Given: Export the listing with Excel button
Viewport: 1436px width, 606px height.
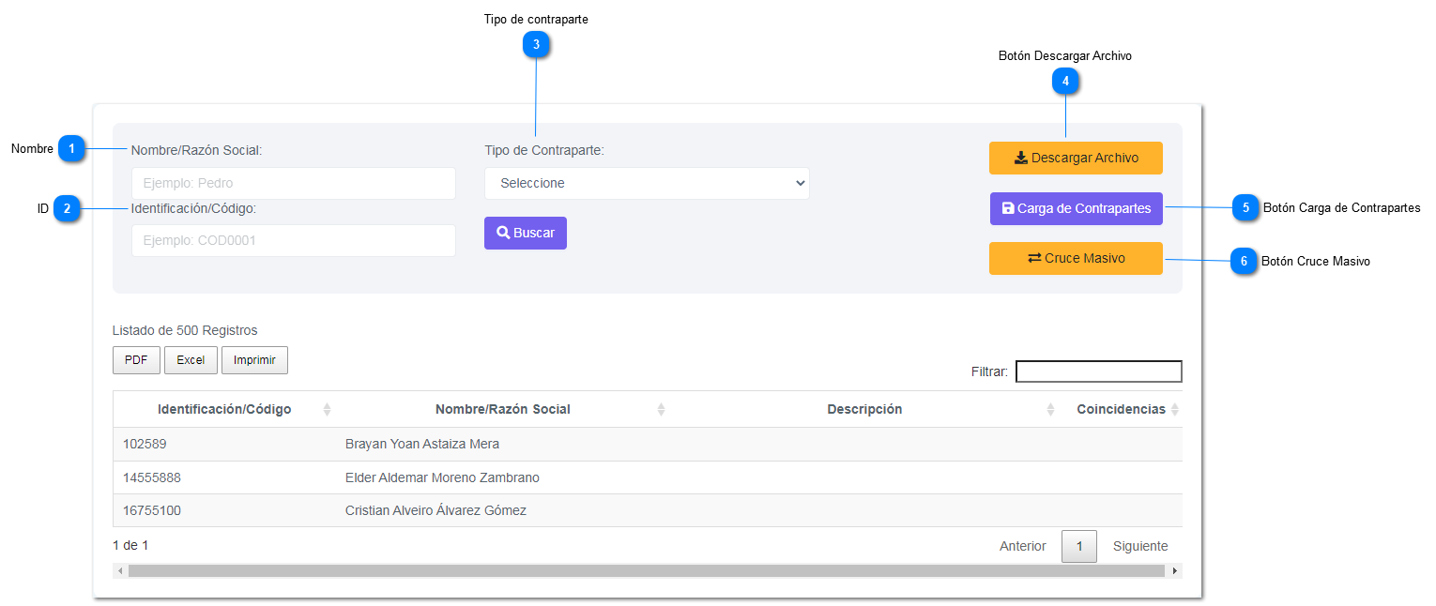Looking at the screenshot, I should coord(191,360).
